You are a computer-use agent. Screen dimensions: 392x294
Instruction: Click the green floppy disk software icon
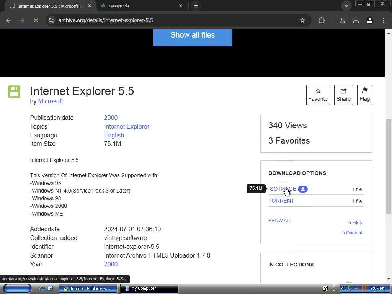[x=14, y=91]
